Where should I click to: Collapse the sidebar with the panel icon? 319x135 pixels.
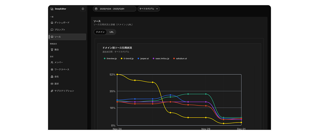point(83,9)
